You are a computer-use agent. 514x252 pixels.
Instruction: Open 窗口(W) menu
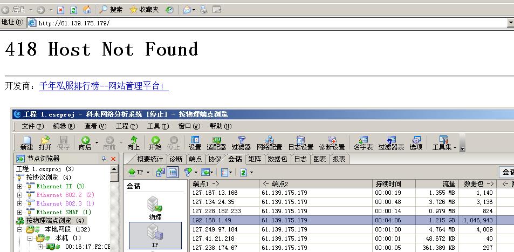(189, 126)
